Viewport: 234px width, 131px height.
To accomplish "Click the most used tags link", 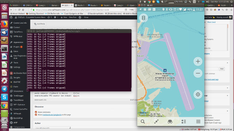I will pyautogui.click(x=211, y=79).
